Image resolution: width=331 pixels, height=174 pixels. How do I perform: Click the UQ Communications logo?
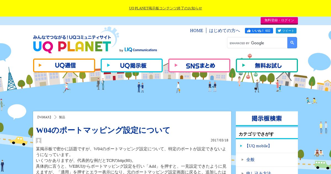(141, 50)
